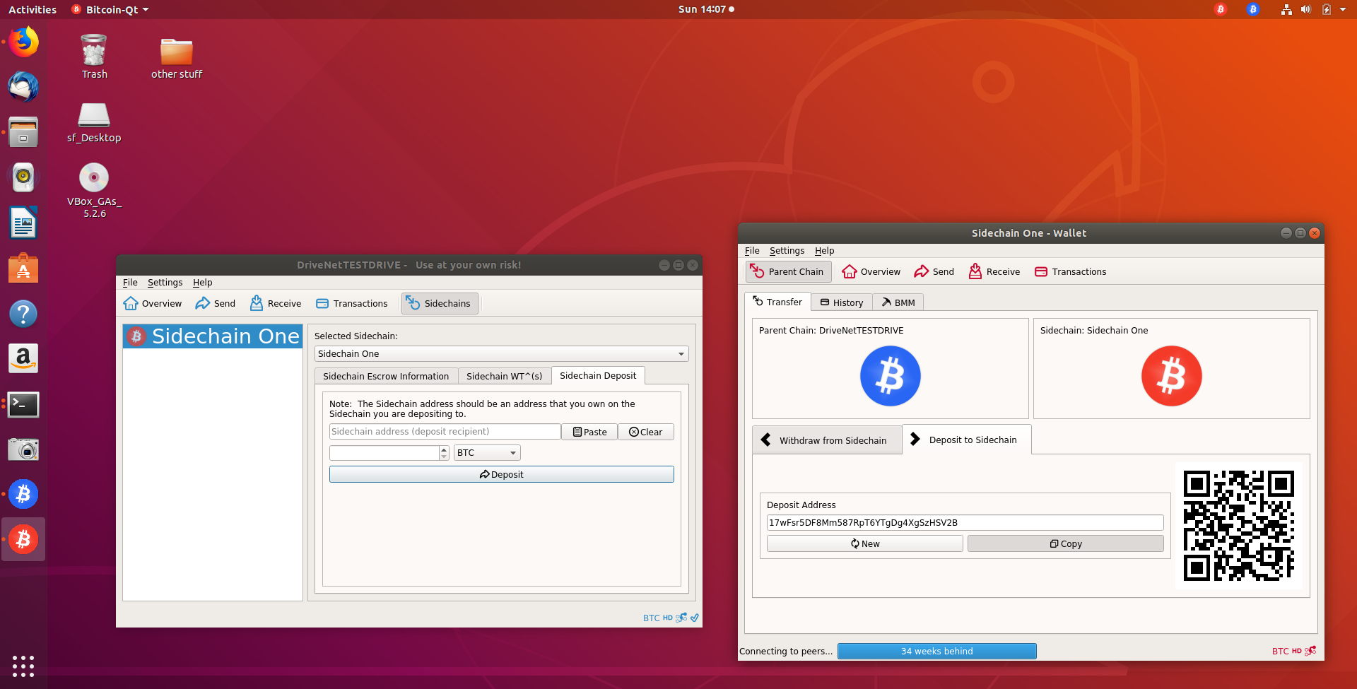Open the Help question-mark dock icon

(x=23, y=313)
